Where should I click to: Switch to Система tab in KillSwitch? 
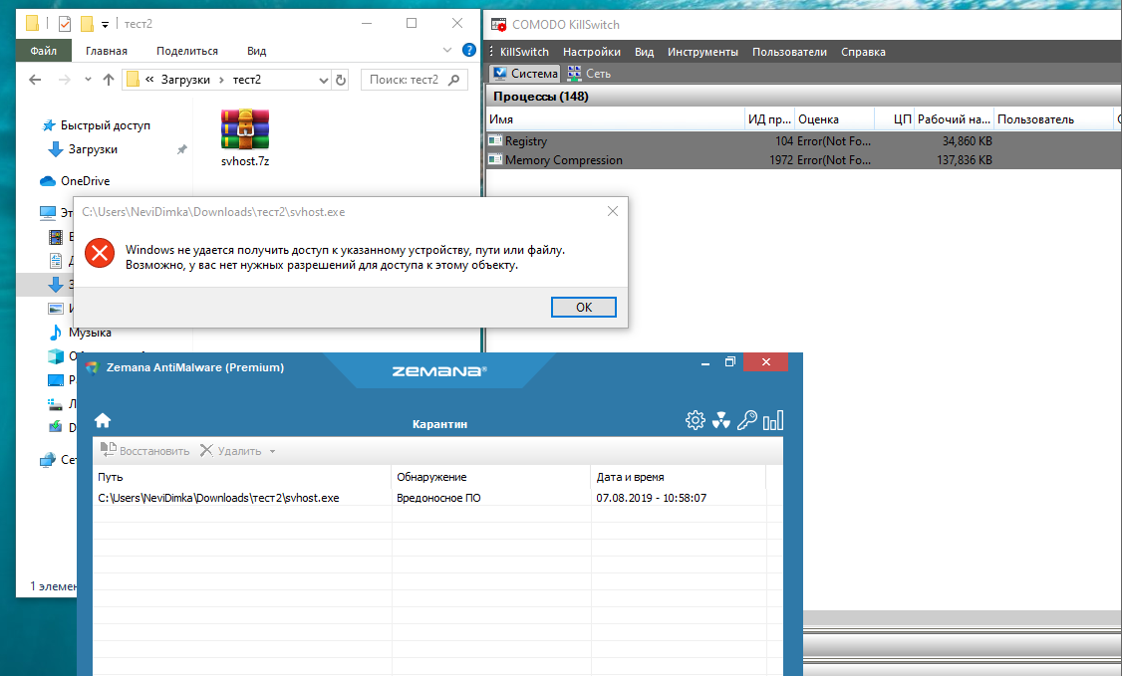pos(524,74)
